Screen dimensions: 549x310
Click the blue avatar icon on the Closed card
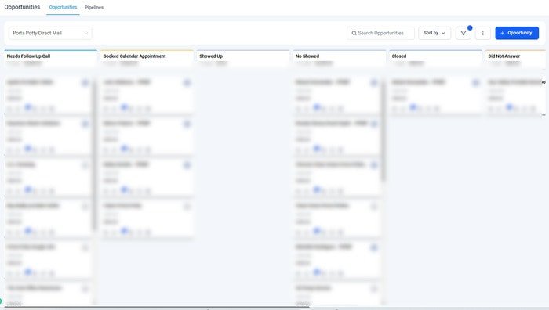pyautogui.click(x=476, y=83)
